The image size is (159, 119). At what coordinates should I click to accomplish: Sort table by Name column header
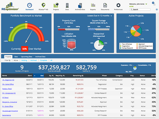(x=5, y=76)
